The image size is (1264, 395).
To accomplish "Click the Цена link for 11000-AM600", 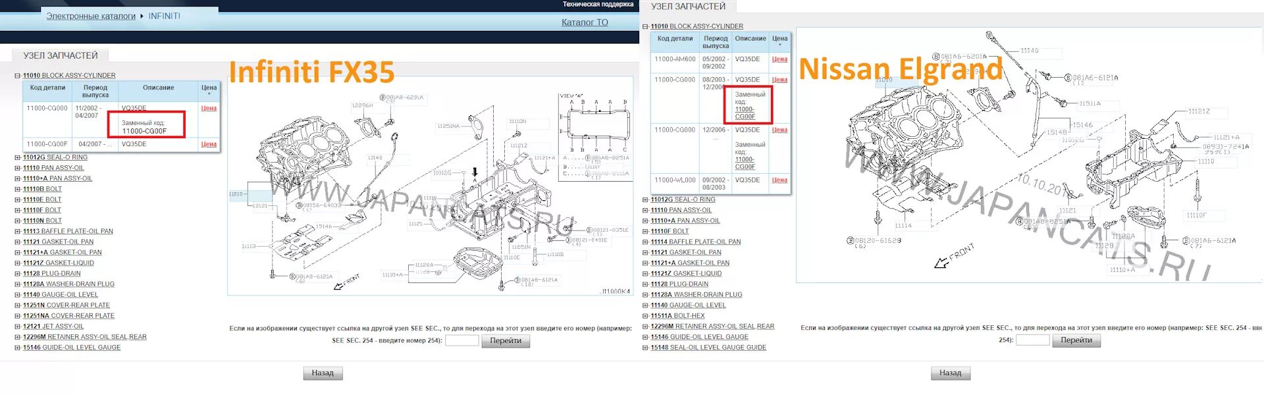I will pyautogui.click(x=779, y=59).
